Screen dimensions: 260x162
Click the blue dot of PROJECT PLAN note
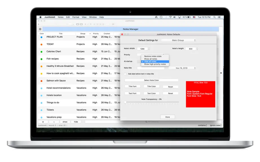point(41,37)
